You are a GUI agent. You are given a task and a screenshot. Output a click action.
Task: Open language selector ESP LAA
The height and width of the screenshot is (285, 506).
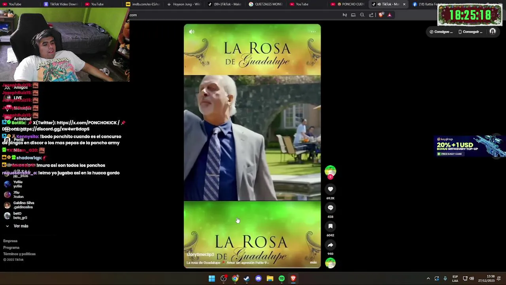point(455,279)
